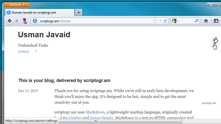This screenshot has height=124, width=221.
Task: Open the post titled This is your blog
Action: pos(64,81)
